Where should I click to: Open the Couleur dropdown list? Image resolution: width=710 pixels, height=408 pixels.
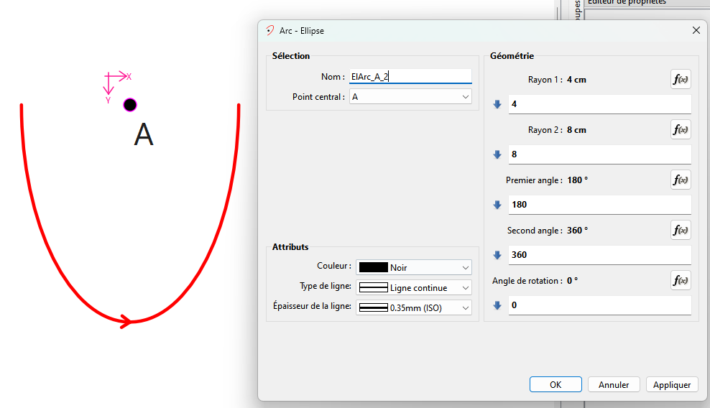pyautogui.click(x=465, y=268)
